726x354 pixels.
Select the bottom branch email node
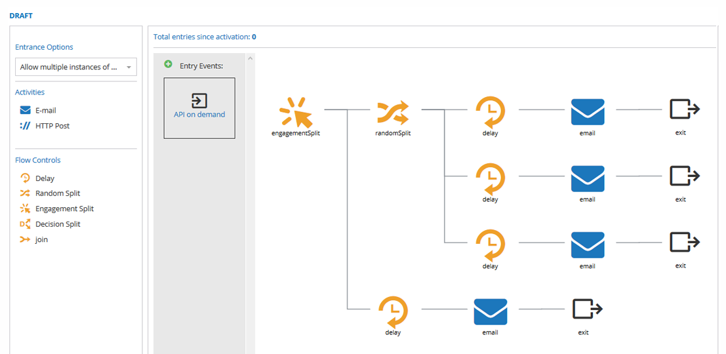tap(491, 311)
